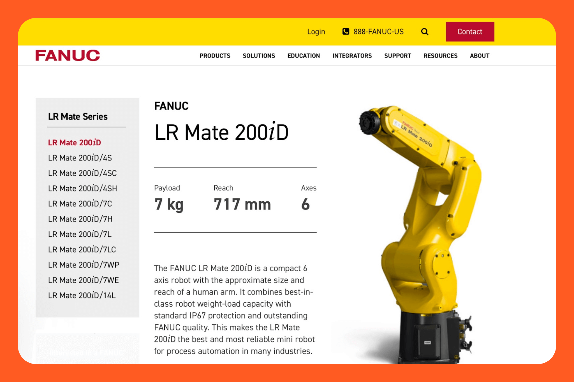Viewport: 574px width, 382px height.
Task: Open the EDUCATION menu
Action: (304, 56)
